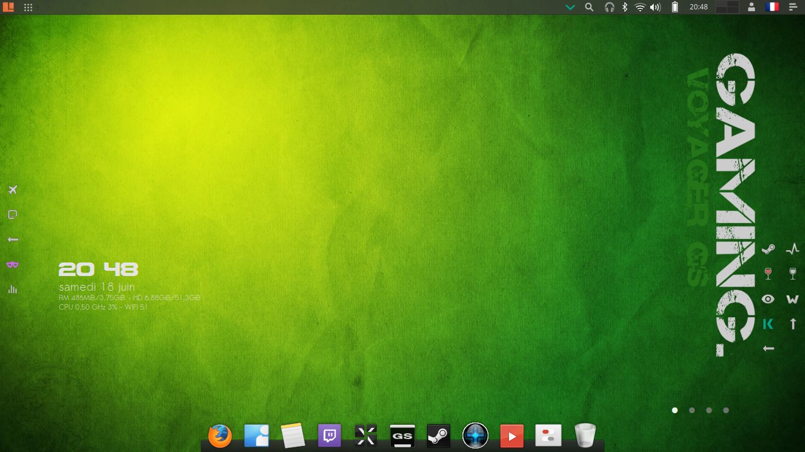Open the Wi-Fi network indicator

(x=640, y=7)
